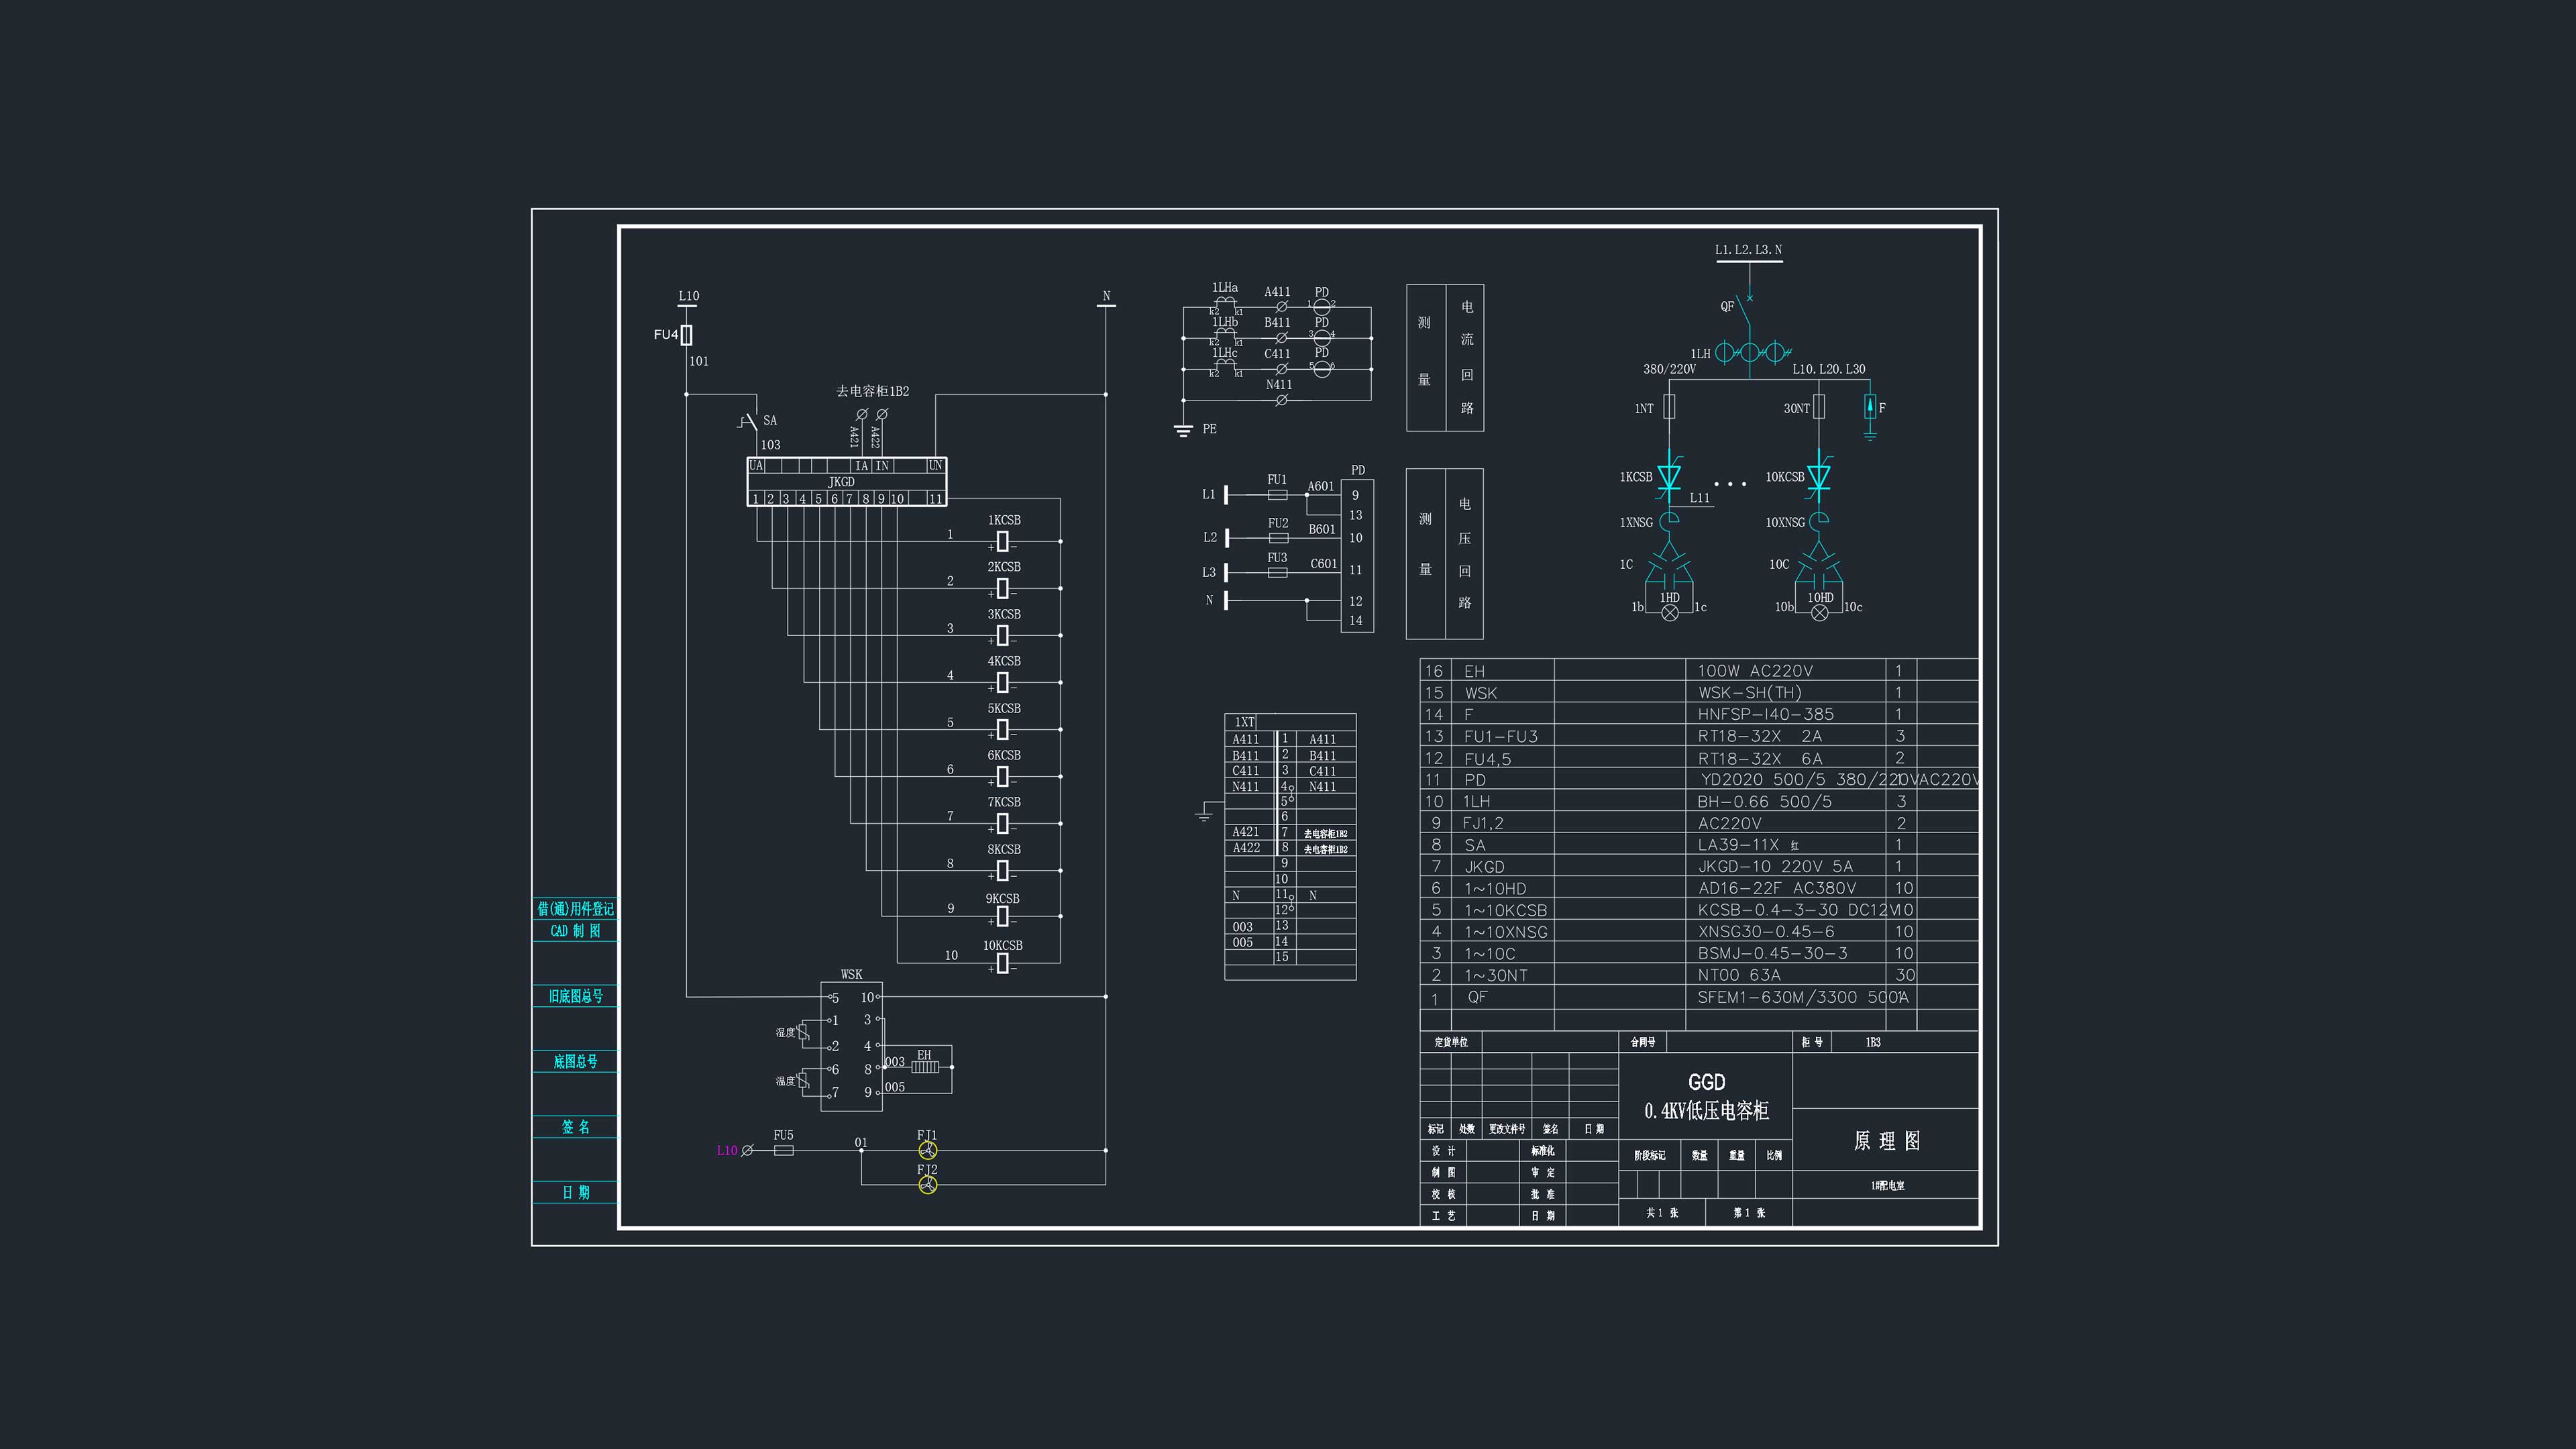Select the yellow FJ1 fan symbol
Viewport: 2576px width, 1449px height.
click(928, 1151)
